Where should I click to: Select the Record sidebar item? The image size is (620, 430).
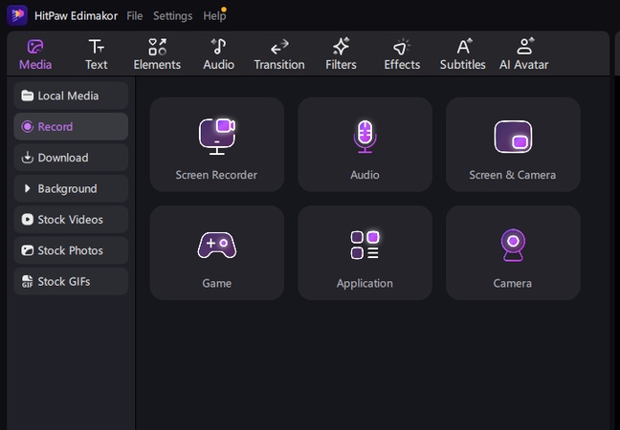tap(71, 126)
